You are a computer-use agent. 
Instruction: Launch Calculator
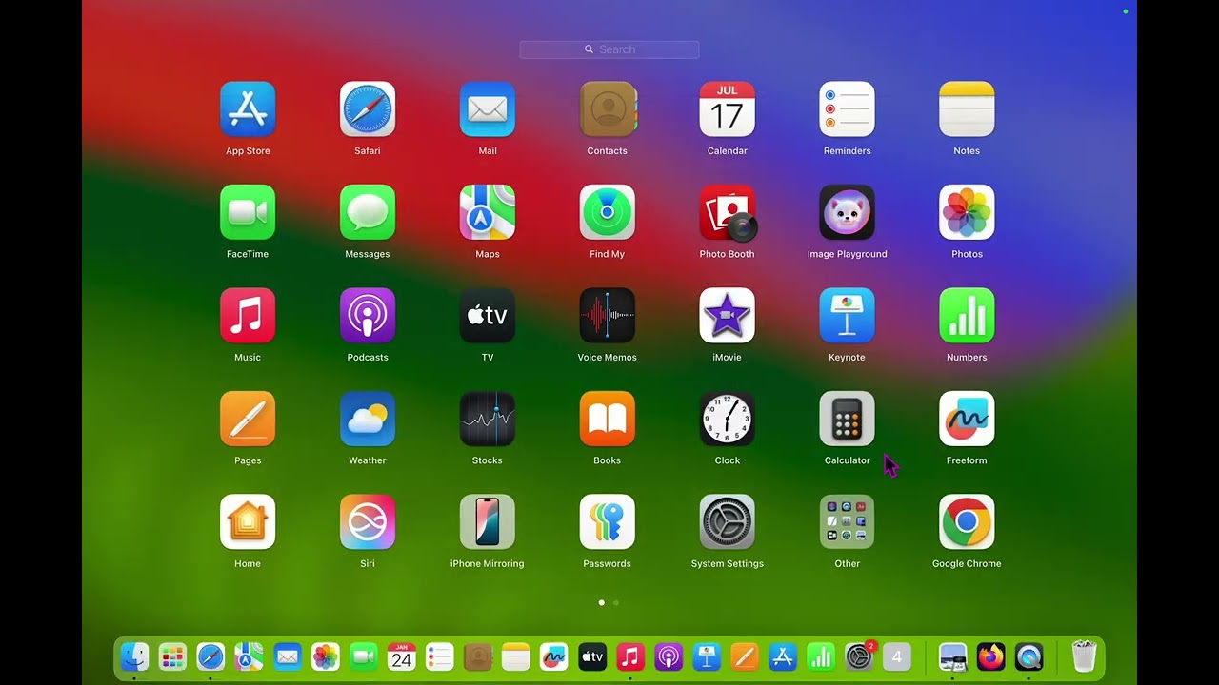848,419
